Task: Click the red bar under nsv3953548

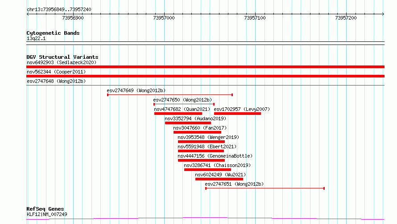Action: tap(201, 142)
